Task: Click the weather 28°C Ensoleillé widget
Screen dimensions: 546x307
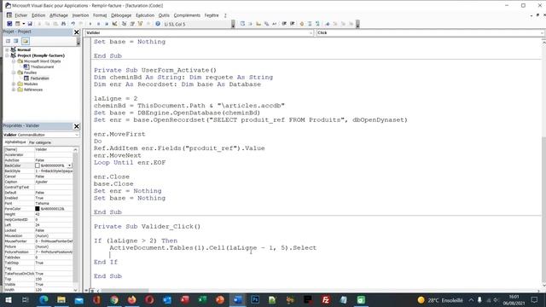Action: coord(440,300)
